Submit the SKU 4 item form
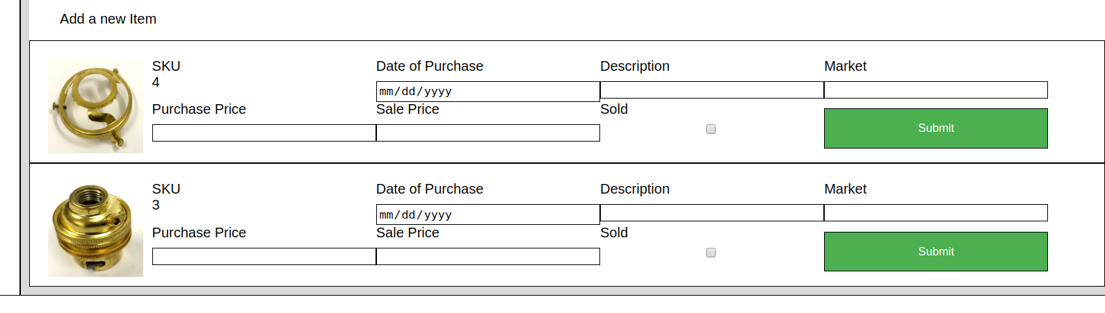The height and width of the screenshot is (313, 1105). (x=935, y=128)
